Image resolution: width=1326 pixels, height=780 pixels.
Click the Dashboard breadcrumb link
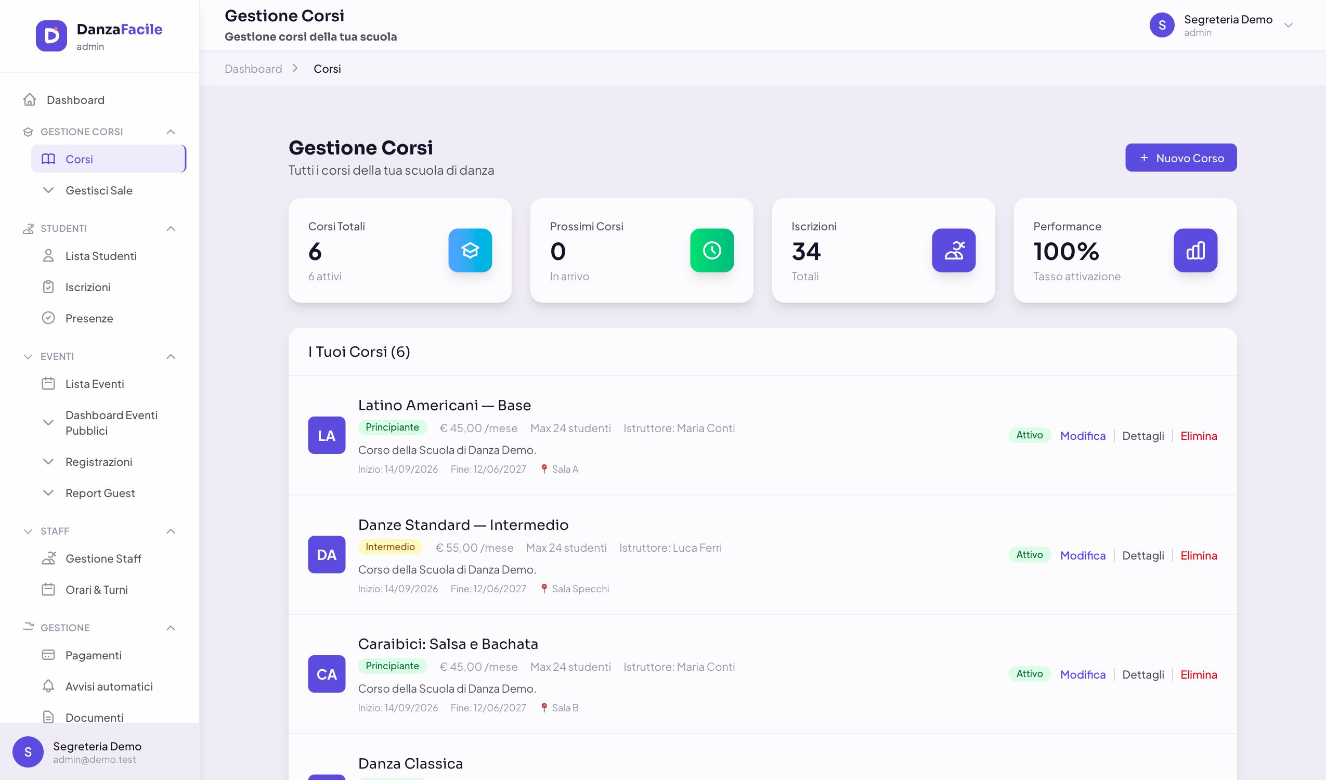pos(253,69)
